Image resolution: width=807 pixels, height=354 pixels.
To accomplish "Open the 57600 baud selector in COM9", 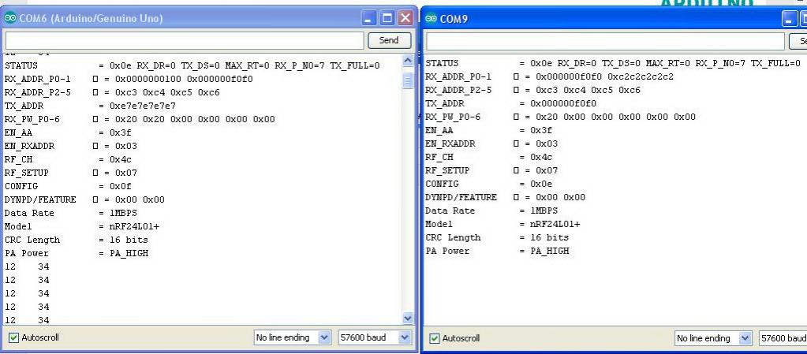I will 781,338.
